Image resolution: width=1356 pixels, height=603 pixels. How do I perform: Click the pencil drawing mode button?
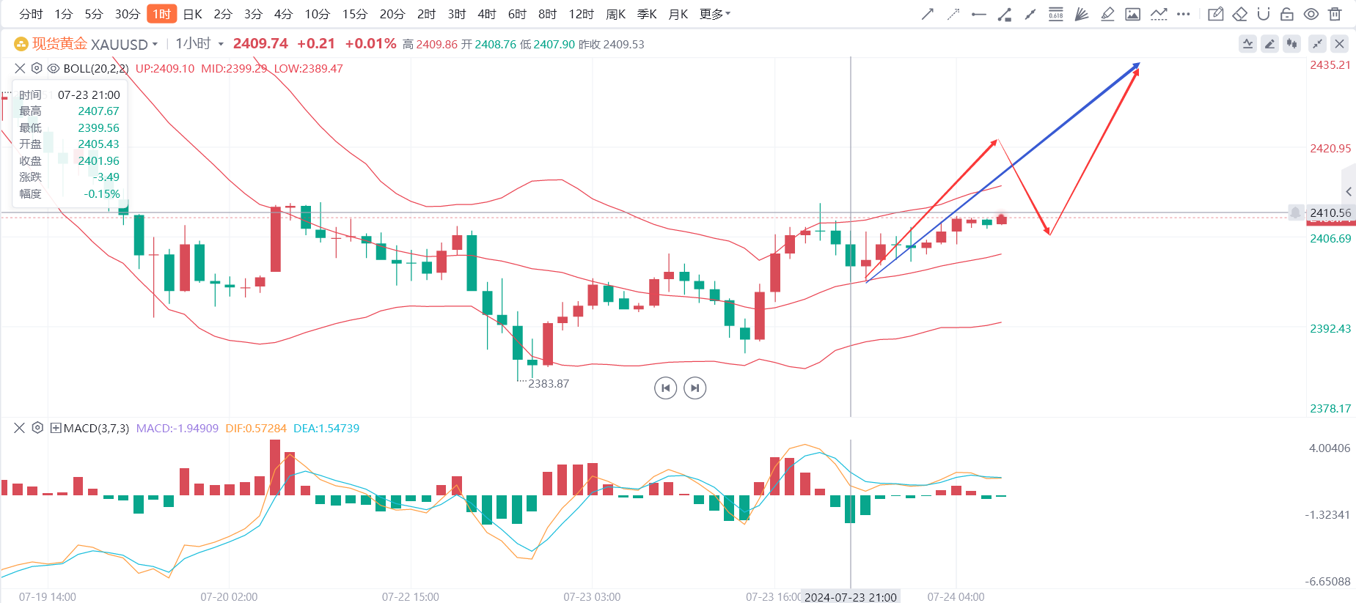(1269, 44)
